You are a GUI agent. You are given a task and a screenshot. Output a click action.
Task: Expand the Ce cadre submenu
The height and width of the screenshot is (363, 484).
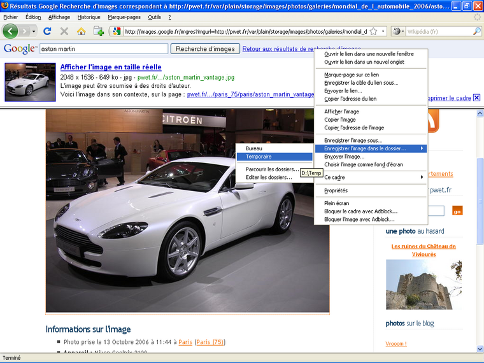(371, 177)
